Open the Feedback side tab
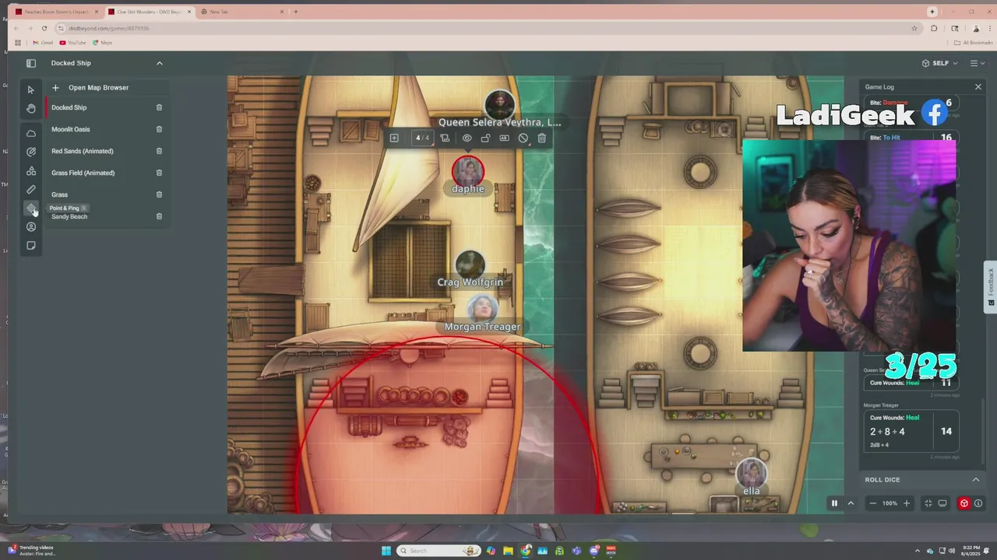 point(991,287)
